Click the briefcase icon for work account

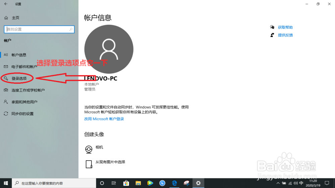tap(6, 90)
